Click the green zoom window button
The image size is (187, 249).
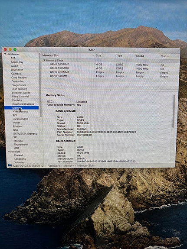point(15,49)
